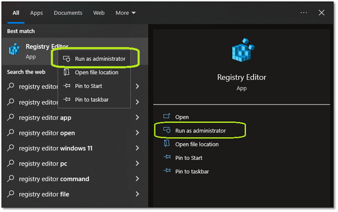338x212 pixels.
Task: Click search icon beside 'registry editor windows 11'
Action: point(10,148)
